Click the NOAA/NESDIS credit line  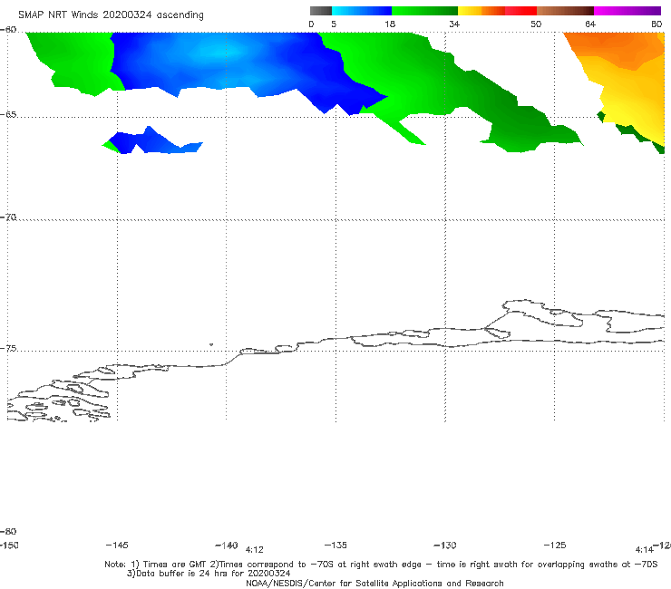click(x=374, y=583)
